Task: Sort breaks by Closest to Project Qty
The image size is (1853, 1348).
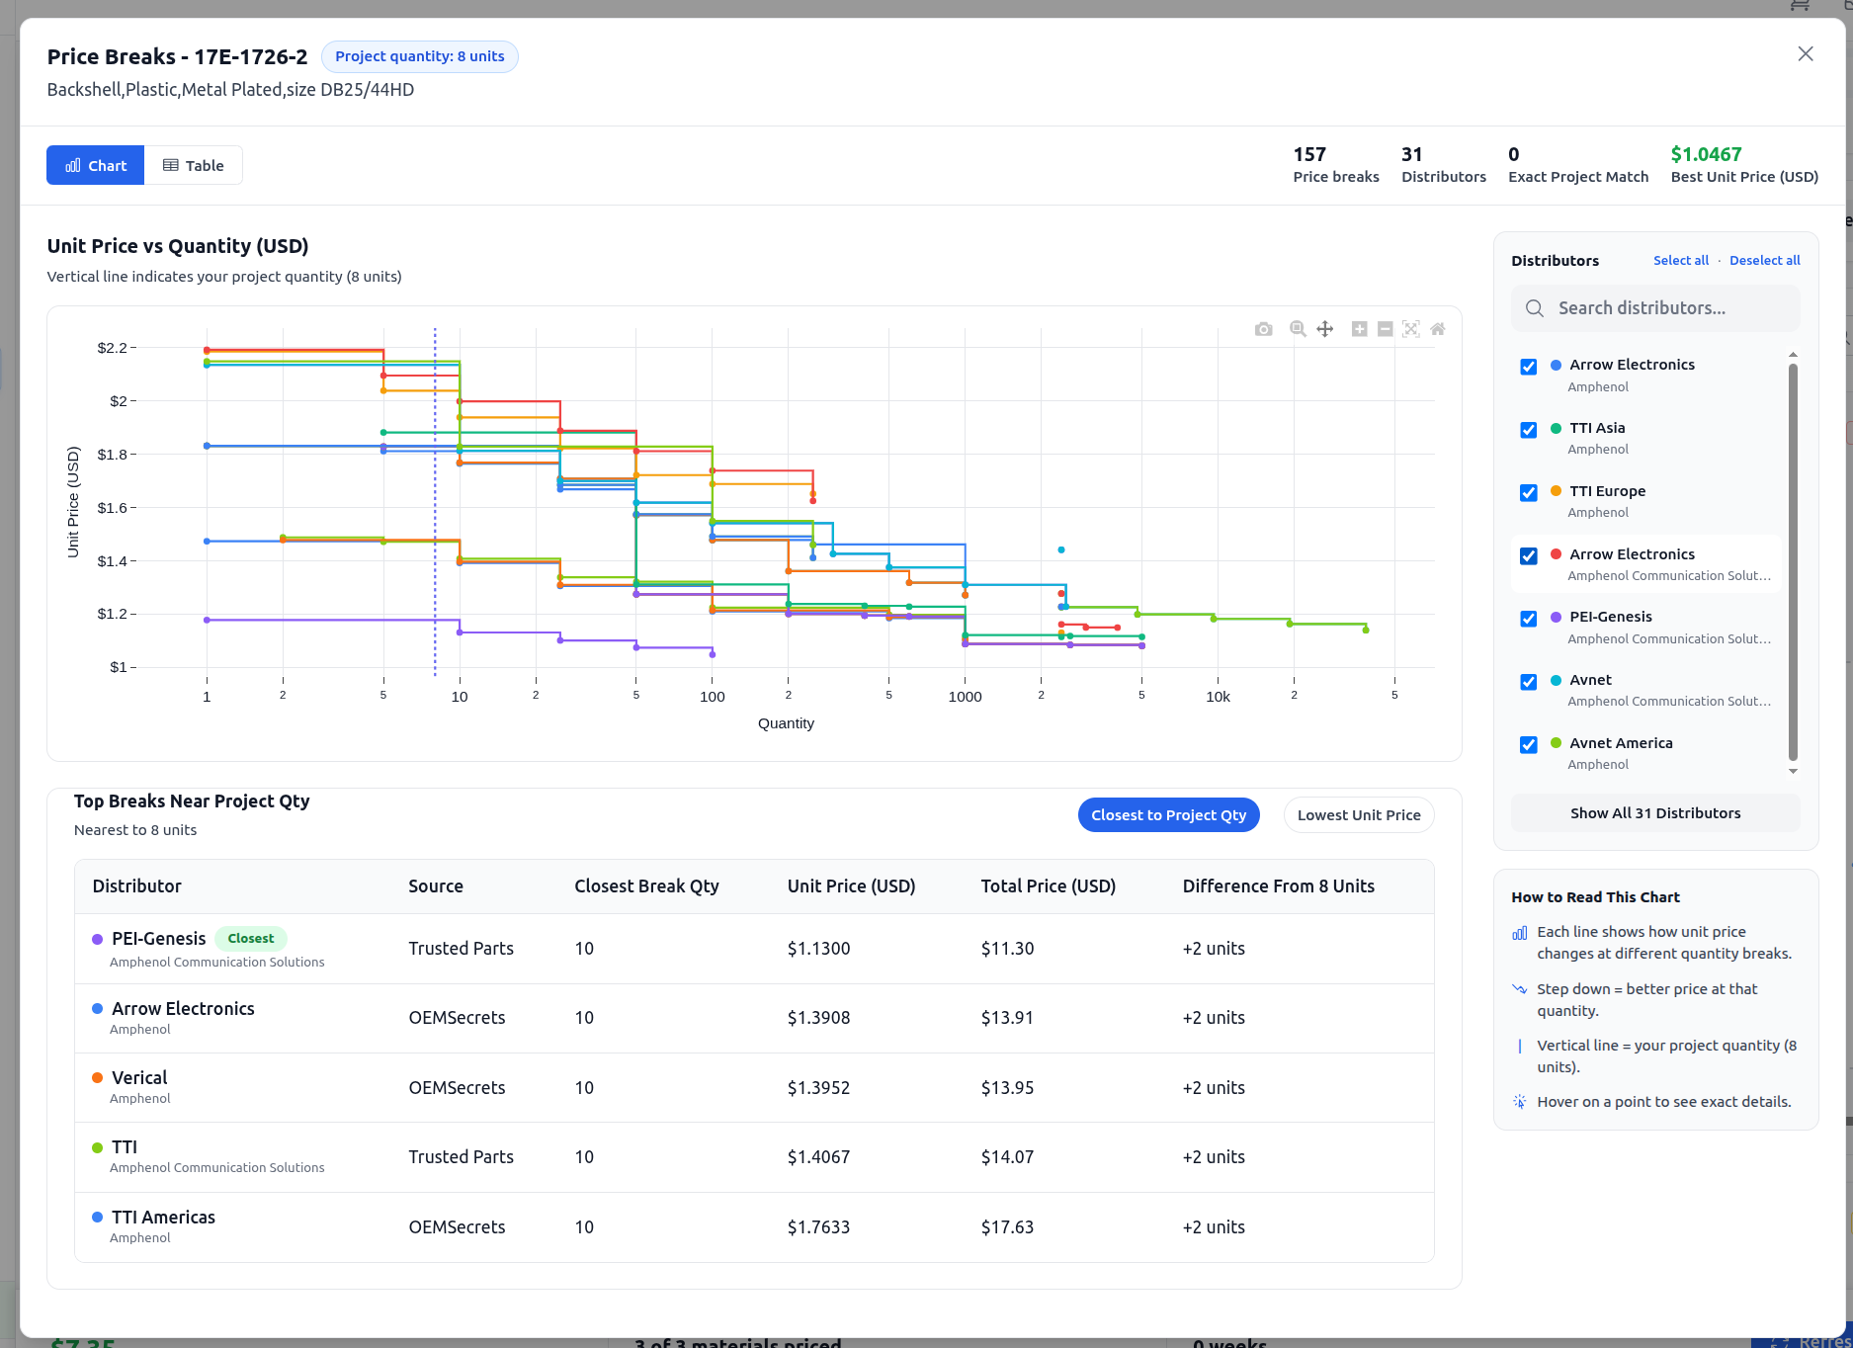Action: [x=1168, y=815]
